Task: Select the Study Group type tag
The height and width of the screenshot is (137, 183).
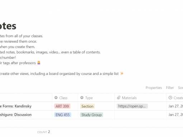Action: [x=91, y=115]
